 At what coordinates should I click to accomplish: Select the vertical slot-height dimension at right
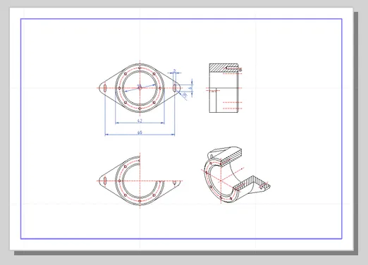(190, 88)
